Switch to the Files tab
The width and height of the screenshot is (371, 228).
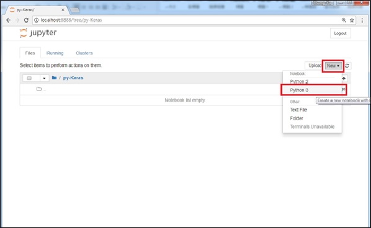(30, 53)
